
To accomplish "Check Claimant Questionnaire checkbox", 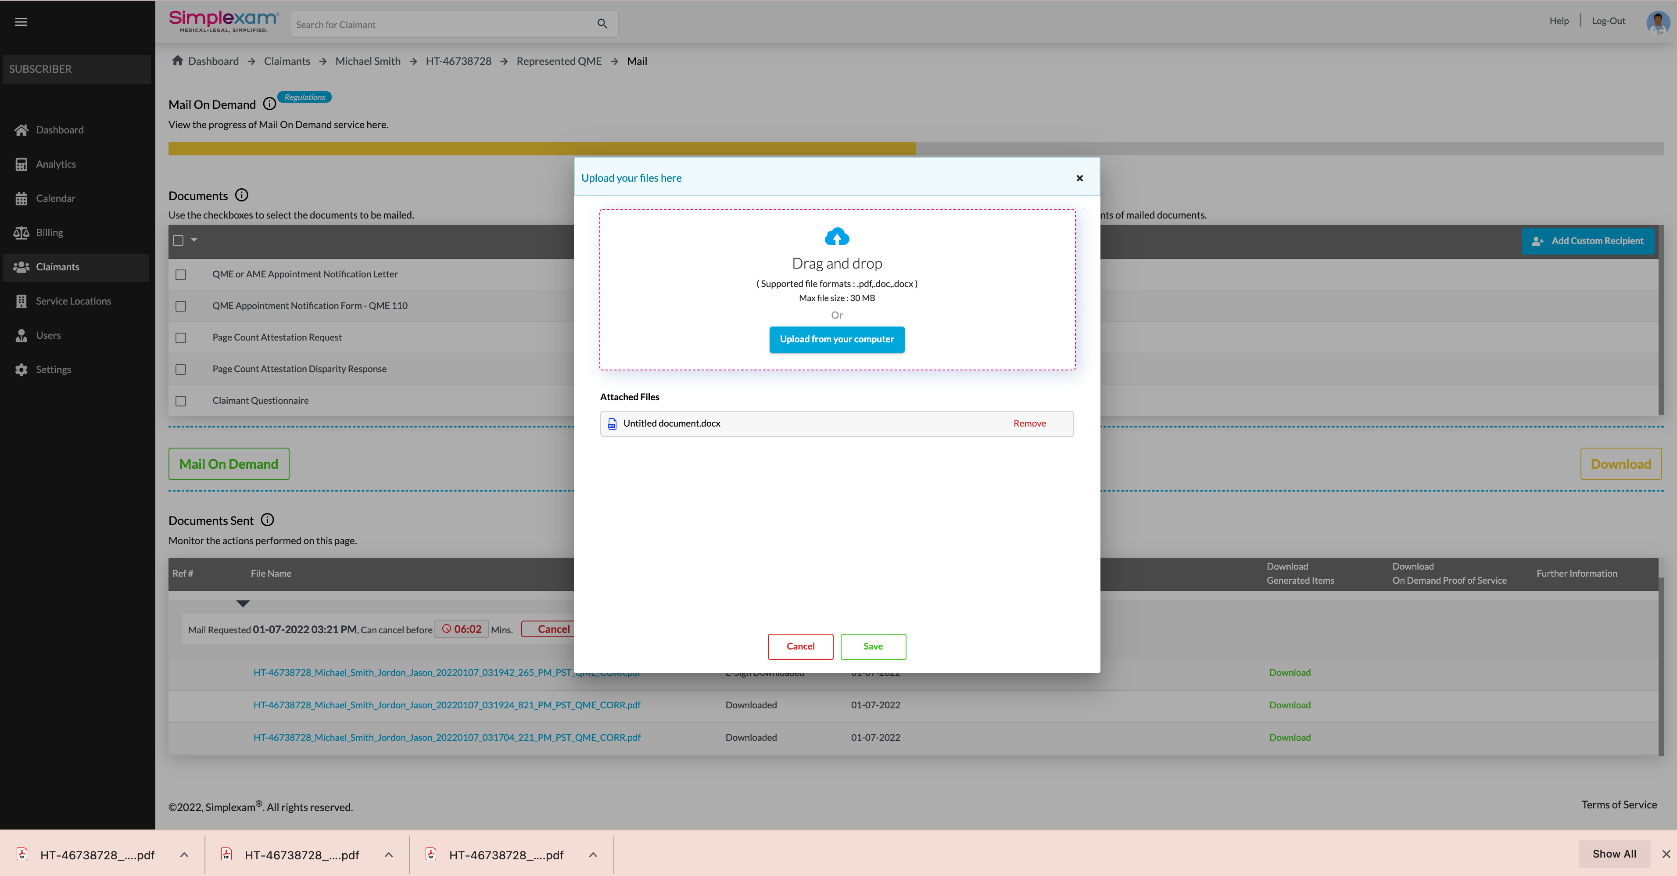I will [x=181, y=401].
